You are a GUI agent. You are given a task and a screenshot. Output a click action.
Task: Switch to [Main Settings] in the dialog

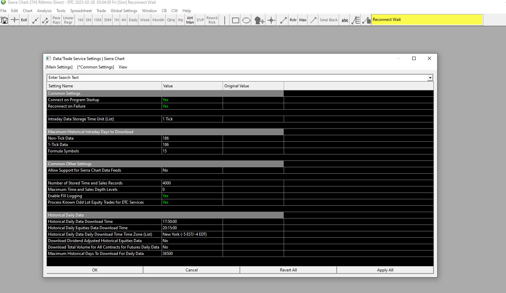(x=59, y=67)
